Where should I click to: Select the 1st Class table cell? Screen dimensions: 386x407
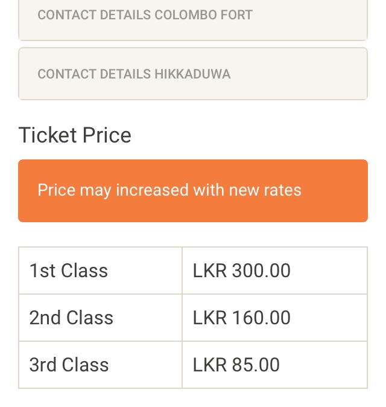(x=100, y=271)
